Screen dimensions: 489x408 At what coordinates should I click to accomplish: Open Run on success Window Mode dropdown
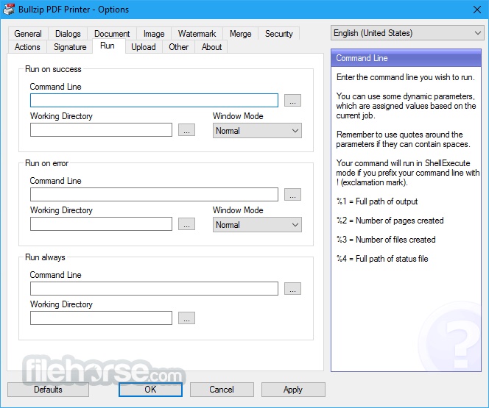click(257, 130)
